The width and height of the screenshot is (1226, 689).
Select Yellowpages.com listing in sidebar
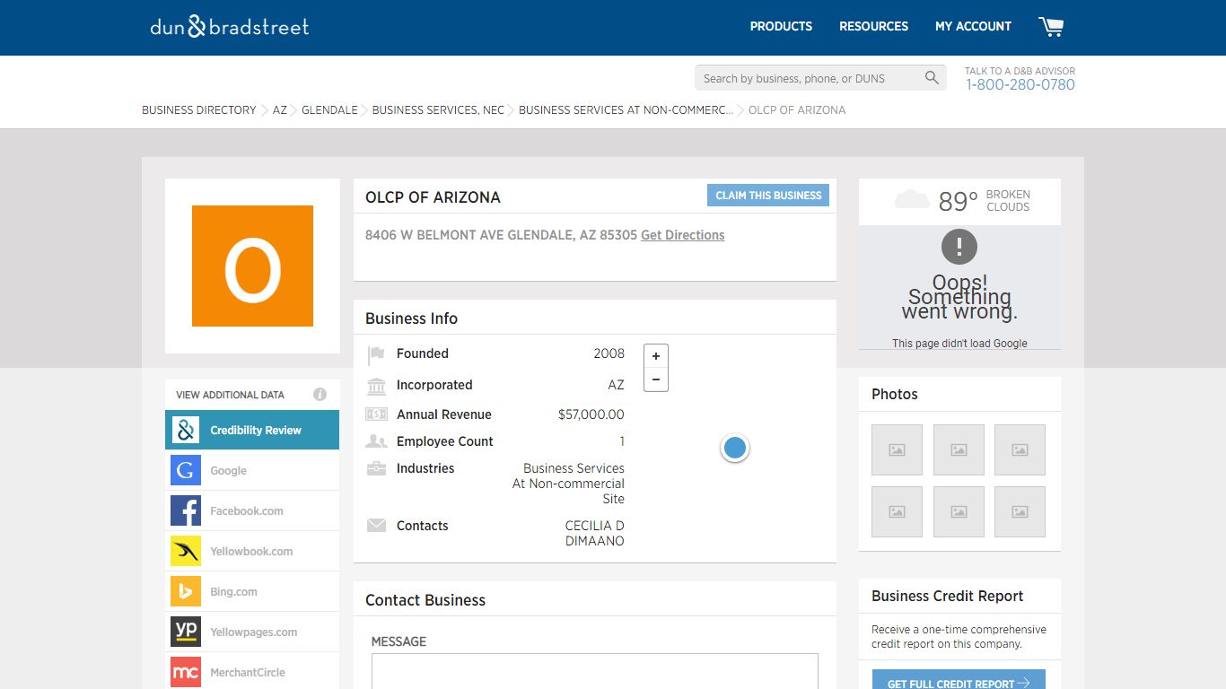click(252, 632)
